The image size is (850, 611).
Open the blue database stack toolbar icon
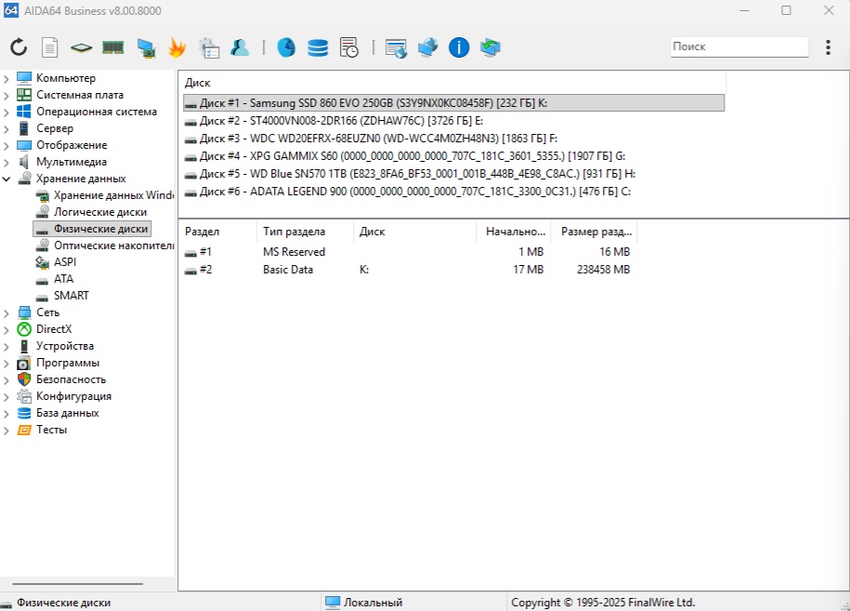[318, 47]
